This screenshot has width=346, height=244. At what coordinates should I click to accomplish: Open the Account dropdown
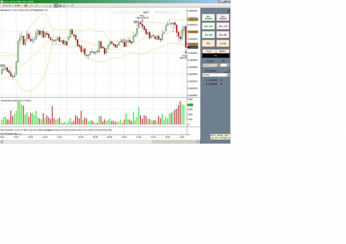pos(210,65)
